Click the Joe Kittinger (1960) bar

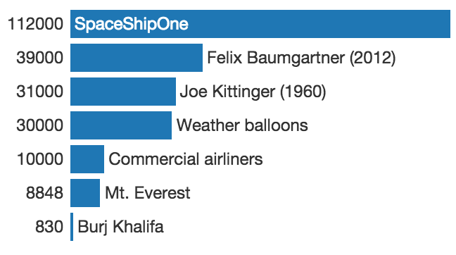point(123,92)
